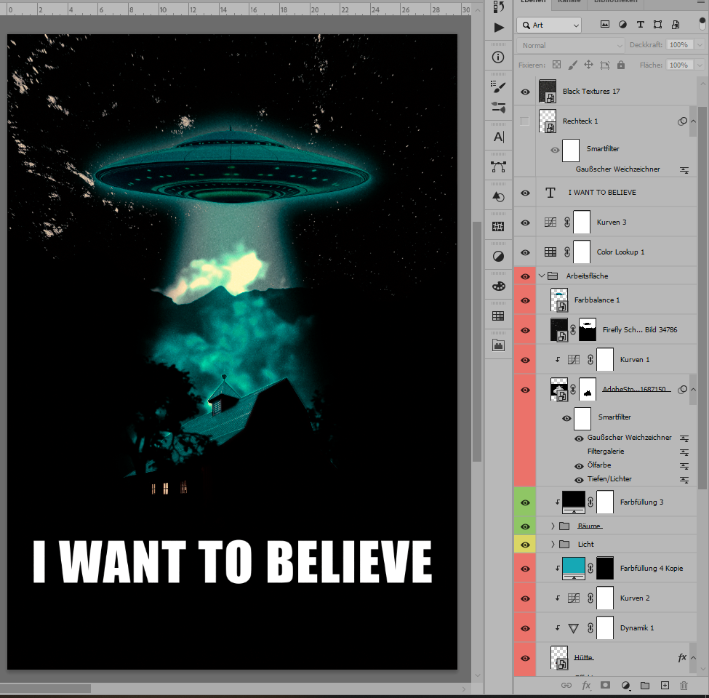The width and height of the screenshot is (709, 698).
Task: Add layer style fx icon at bottom
Action: pyautogui.click(x=586, y=686)
